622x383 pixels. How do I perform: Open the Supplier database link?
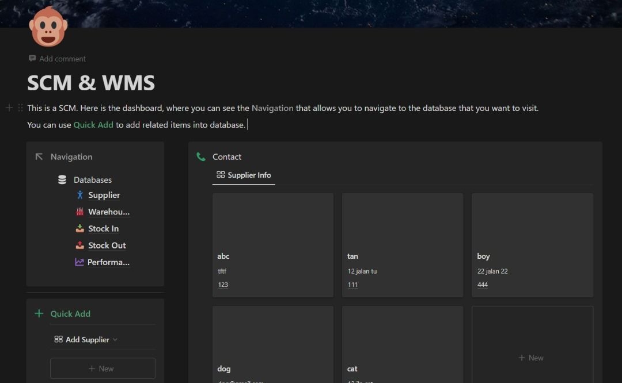(104, 195)
